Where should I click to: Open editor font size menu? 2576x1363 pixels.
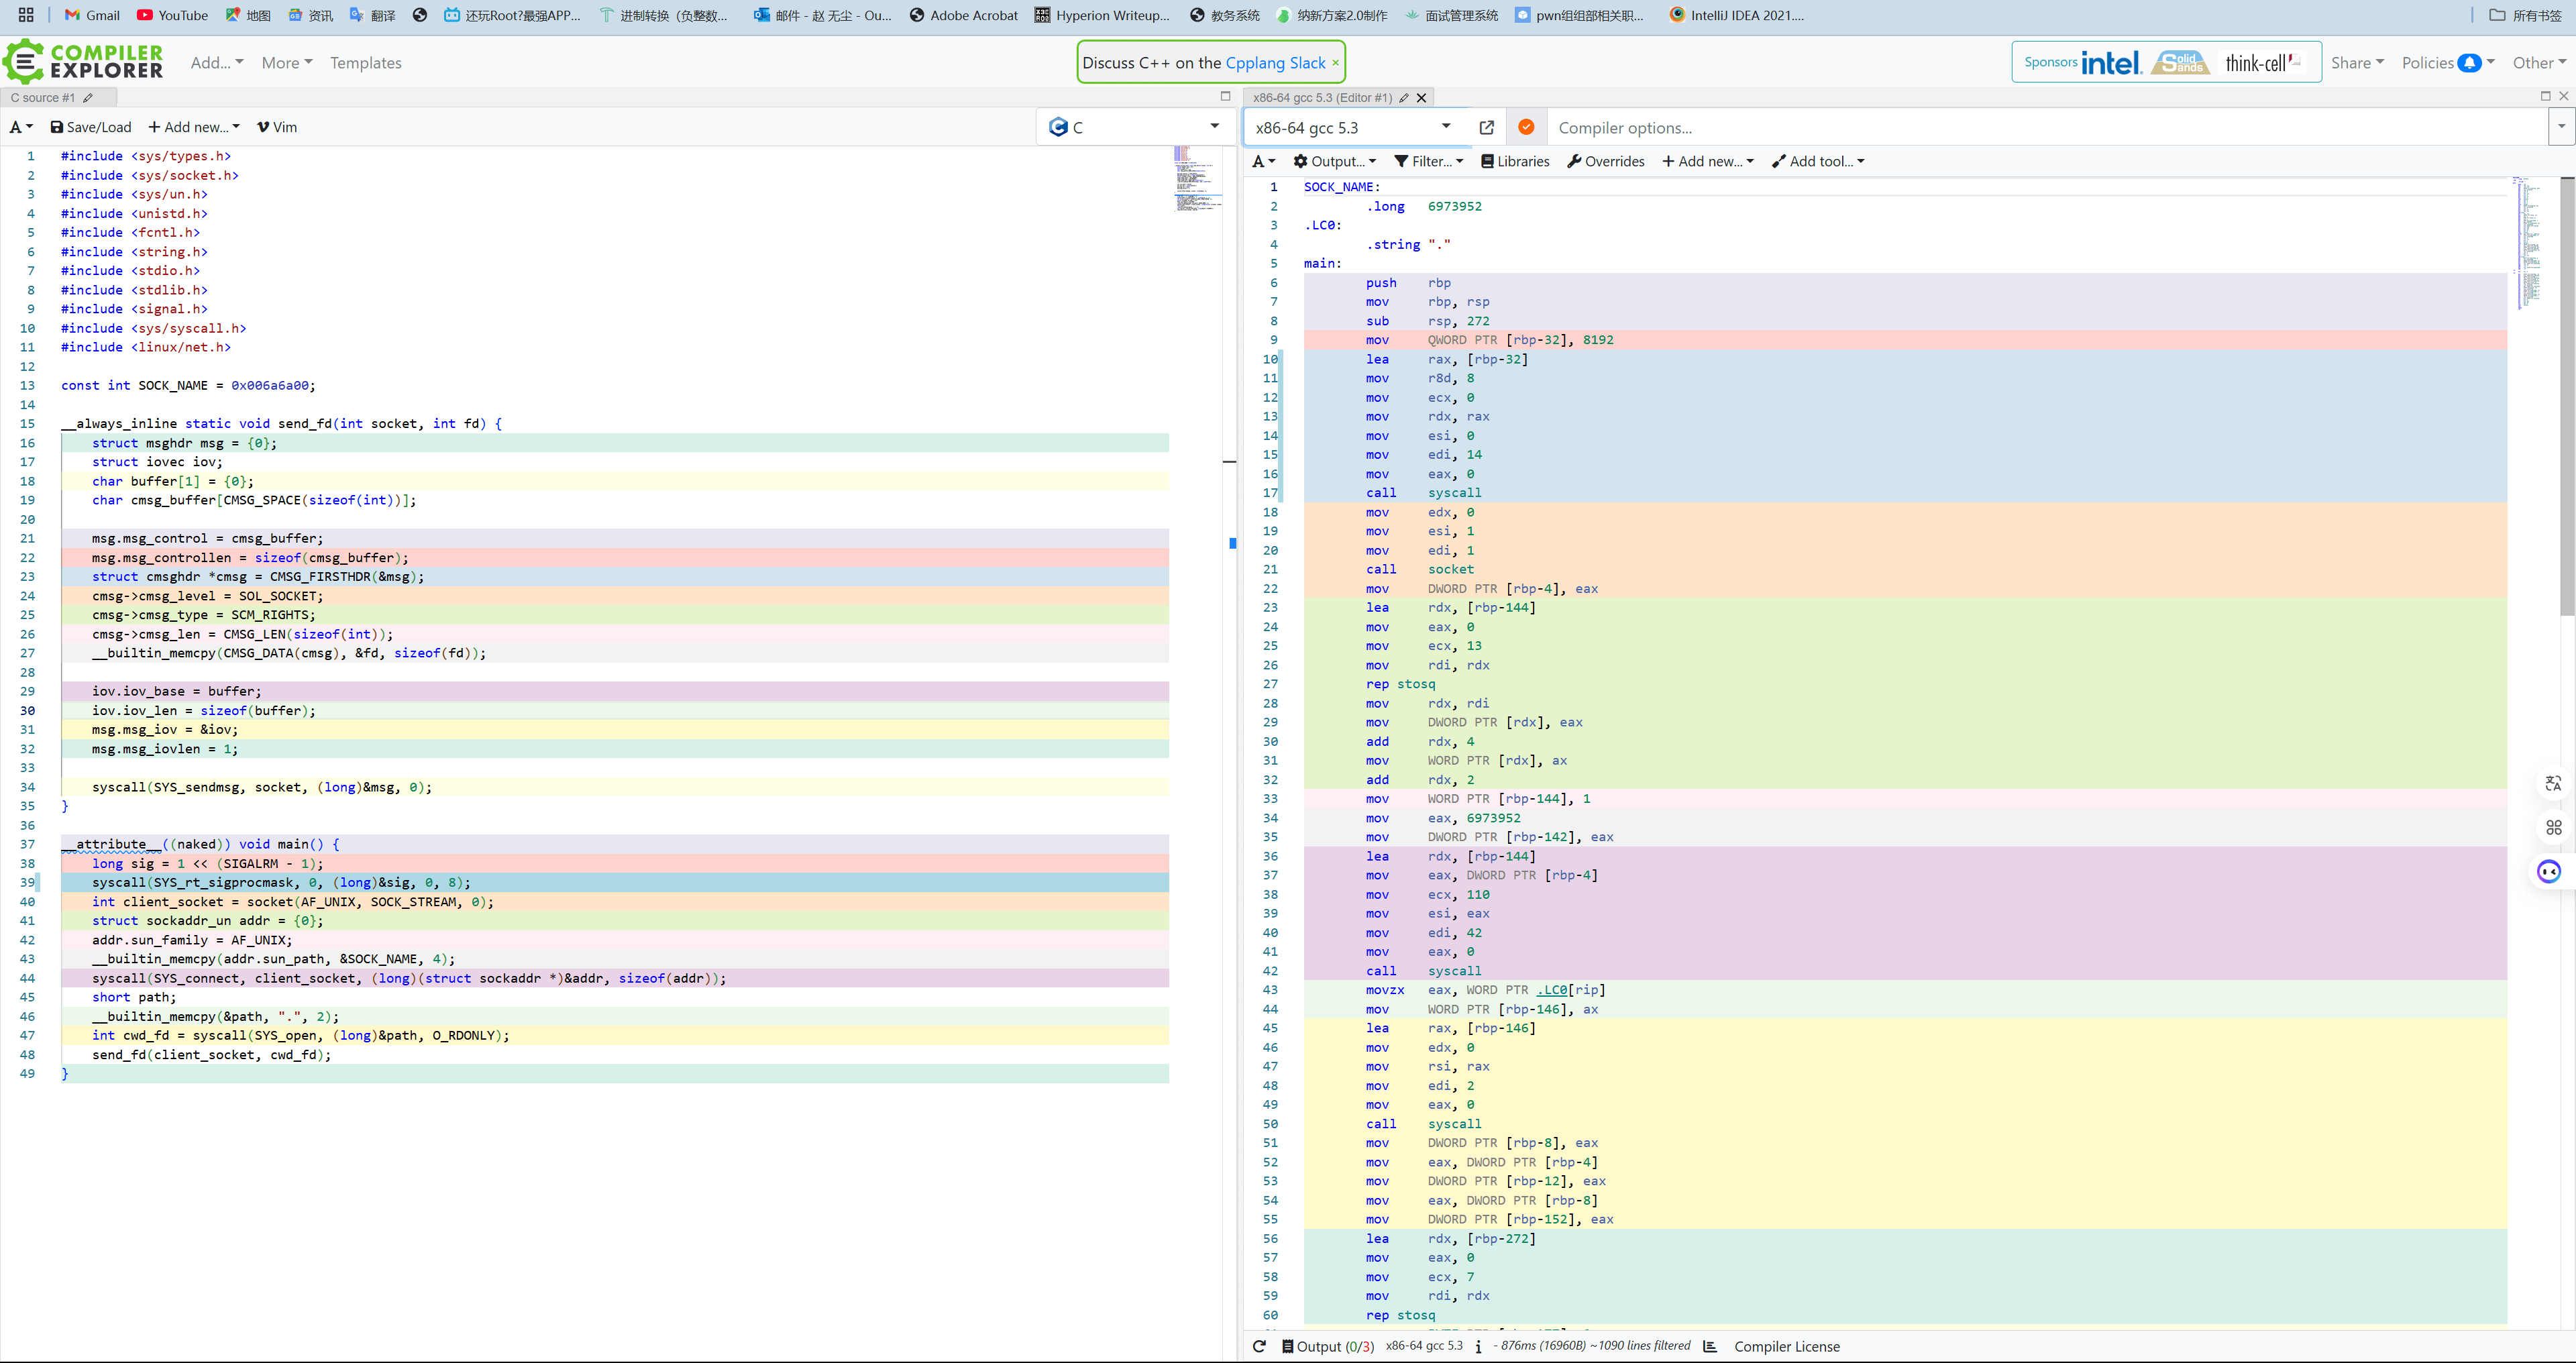pyautogui.click(x=21, y=127)
